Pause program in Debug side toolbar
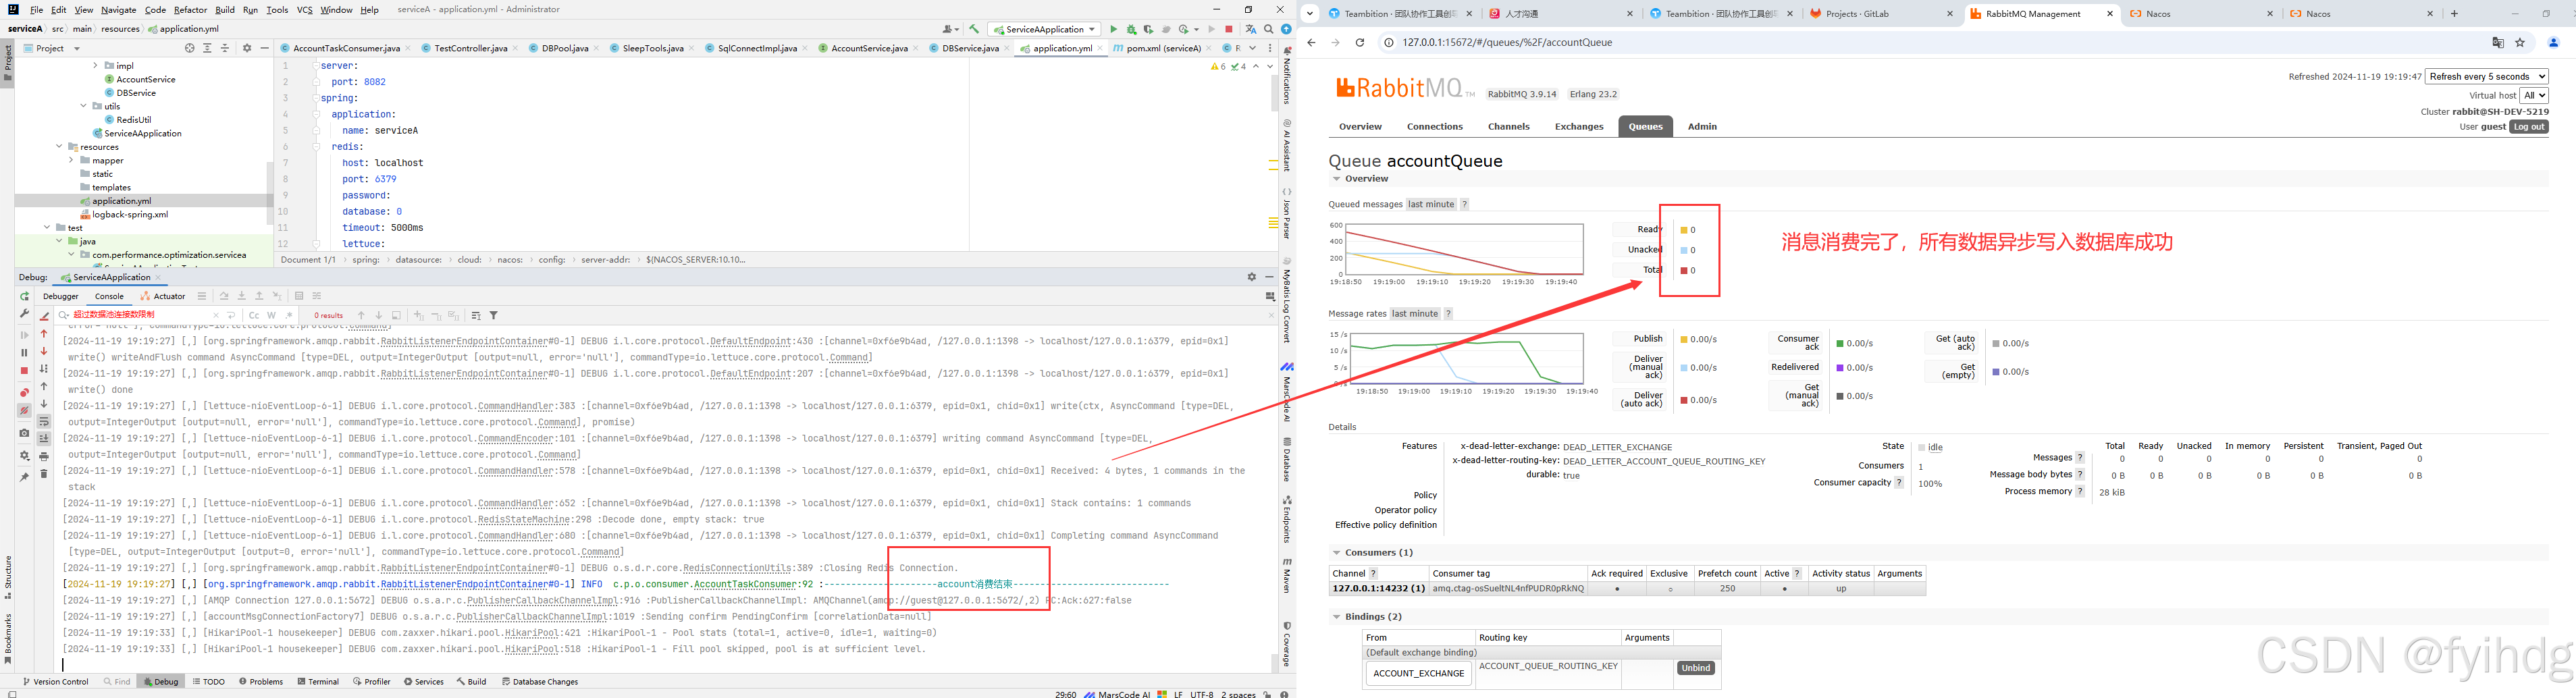 (x=25, y=352)
